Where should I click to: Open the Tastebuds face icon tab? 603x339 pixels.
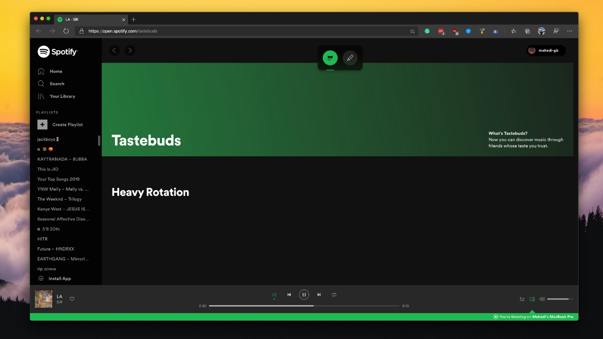[330, 58]
